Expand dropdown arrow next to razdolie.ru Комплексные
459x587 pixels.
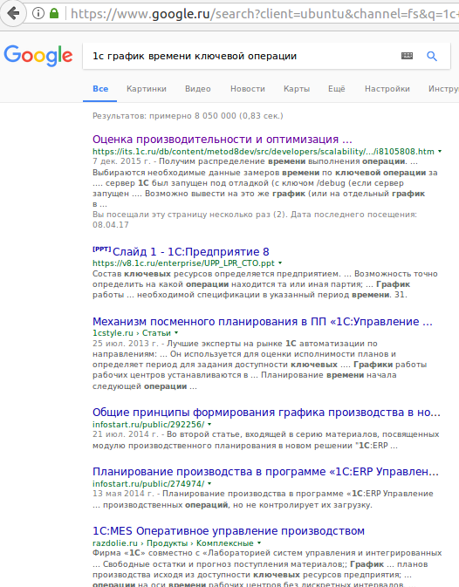point(259,543)
